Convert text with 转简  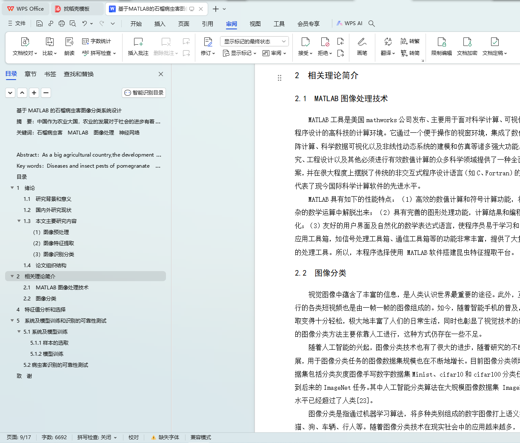410,53
